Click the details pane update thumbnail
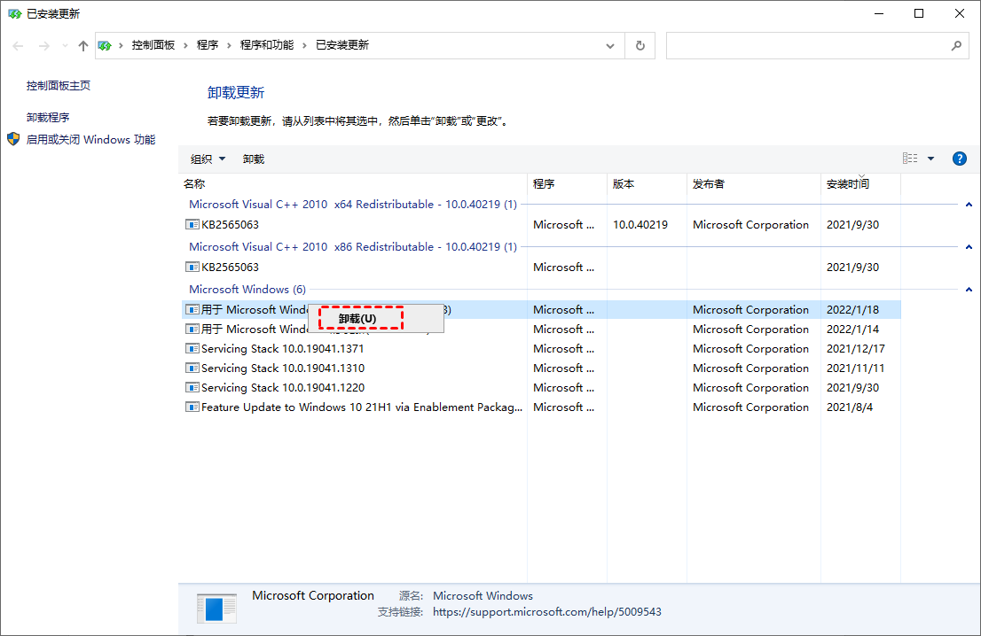 click(216, 609)
